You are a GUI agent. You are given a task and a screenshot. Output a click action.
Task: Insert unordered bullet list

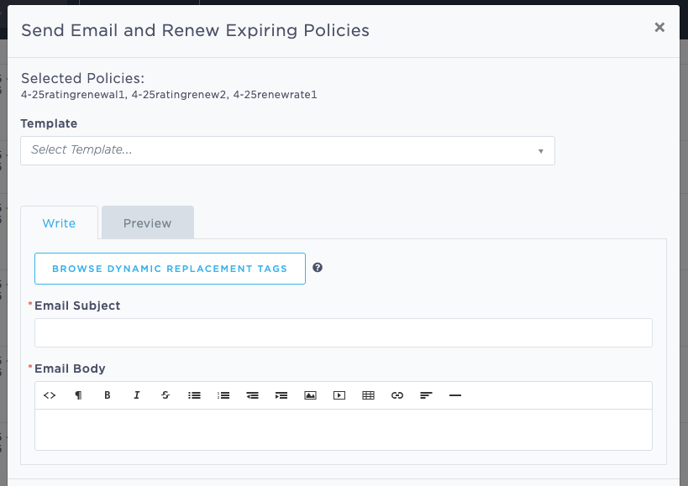[194, 395]
